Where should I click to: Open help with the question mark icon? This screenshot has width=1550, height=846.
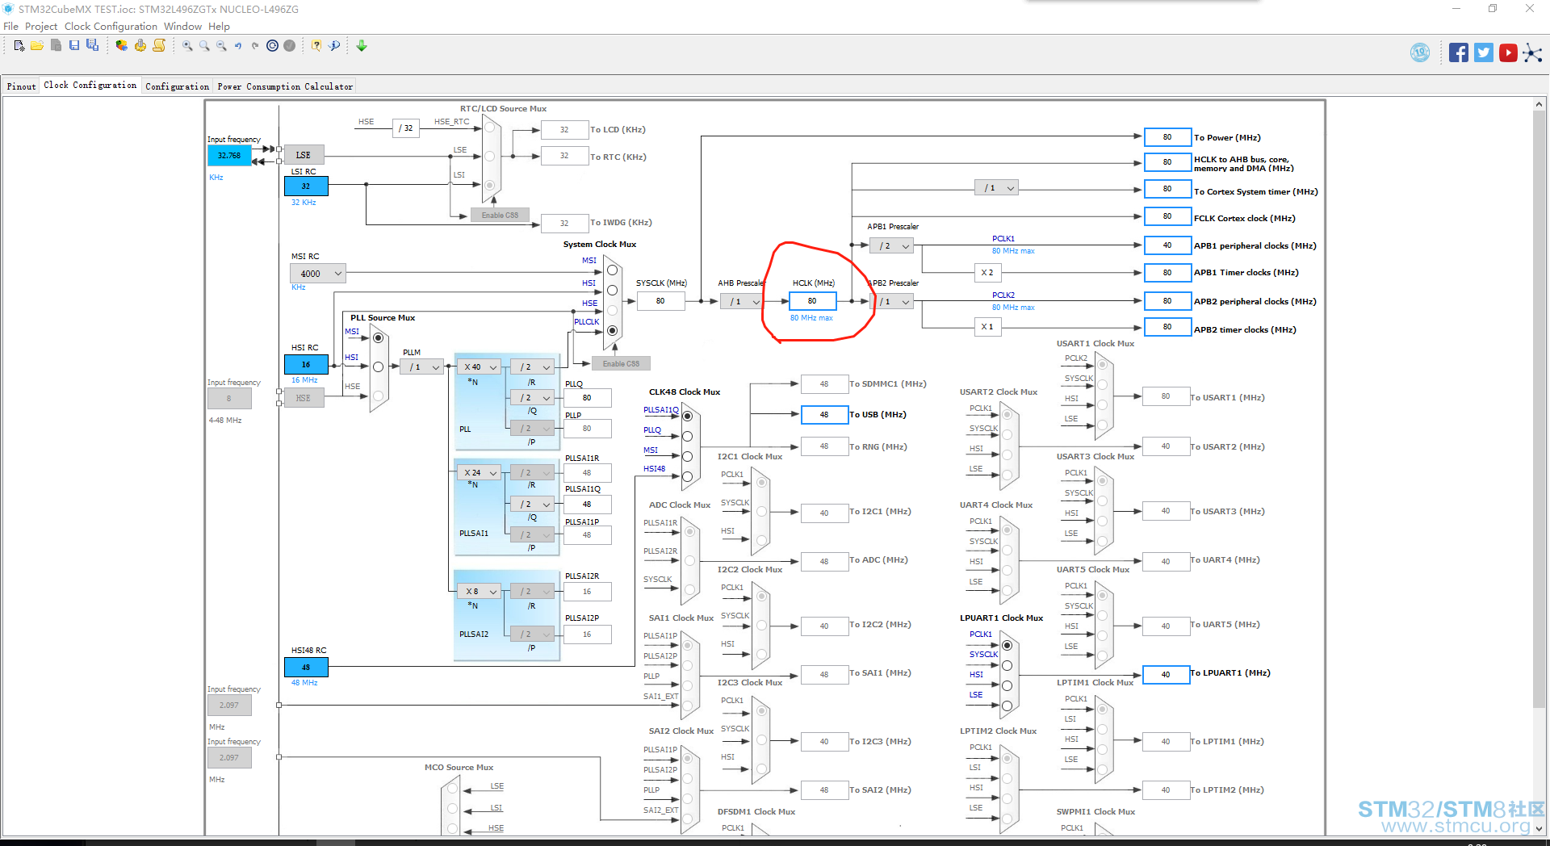coord(316,46)
